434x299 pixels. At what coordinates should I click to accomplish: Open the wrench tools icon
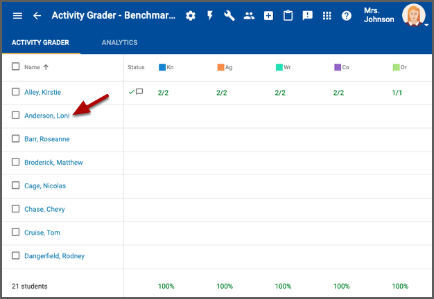tap(229, 16)
